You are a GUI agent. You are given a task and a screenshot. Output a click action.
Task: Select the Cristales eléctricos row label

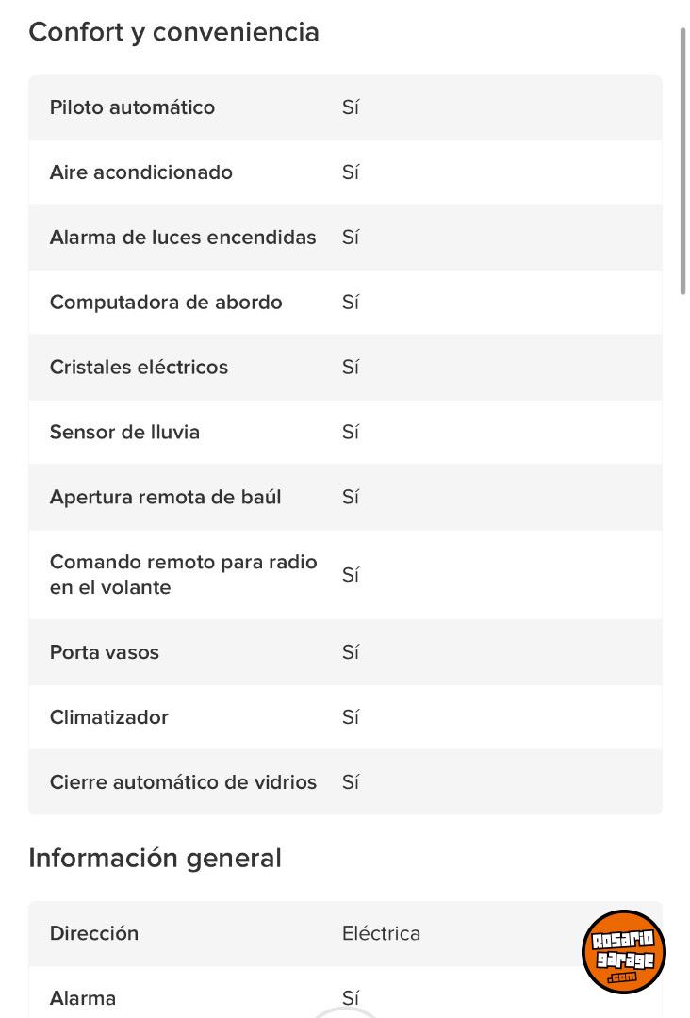pos(139,368)
